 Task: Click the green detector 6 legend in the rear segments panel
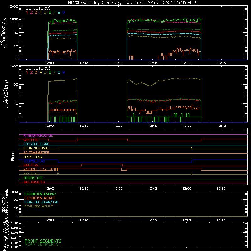tap(50, 72)
